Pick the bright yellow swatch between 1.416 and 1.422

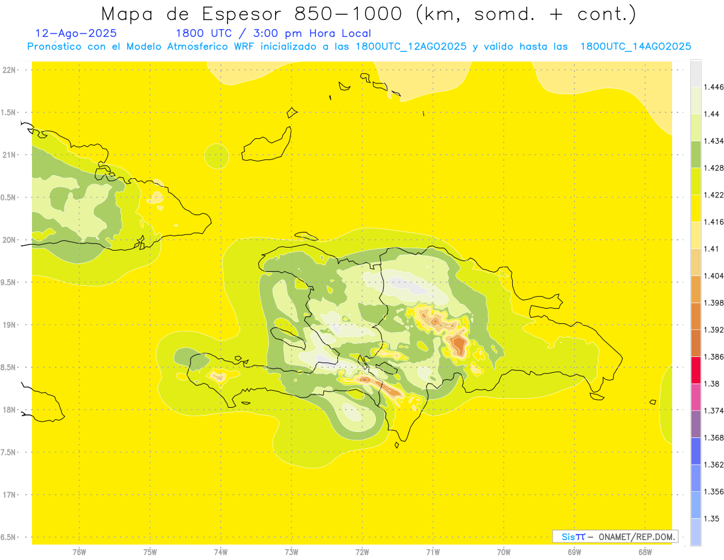tap(696, 208)
